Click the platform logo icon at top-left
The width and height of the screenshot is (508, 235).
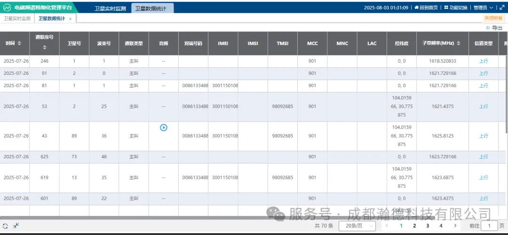8,7
